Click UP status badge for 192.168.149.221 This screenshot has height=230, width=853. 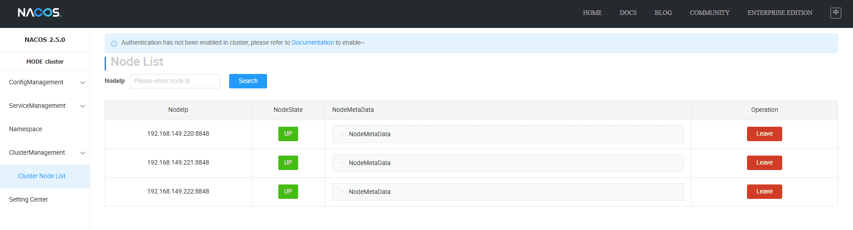tap(288, 163)
